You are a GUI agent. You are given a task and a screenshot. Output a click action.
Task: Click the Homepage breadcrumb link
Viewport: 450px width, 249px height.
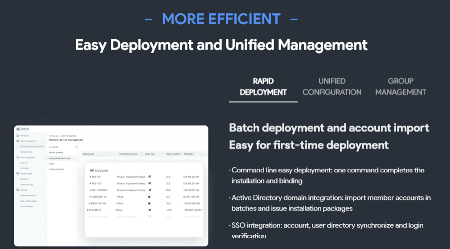(x=53, y=136)
